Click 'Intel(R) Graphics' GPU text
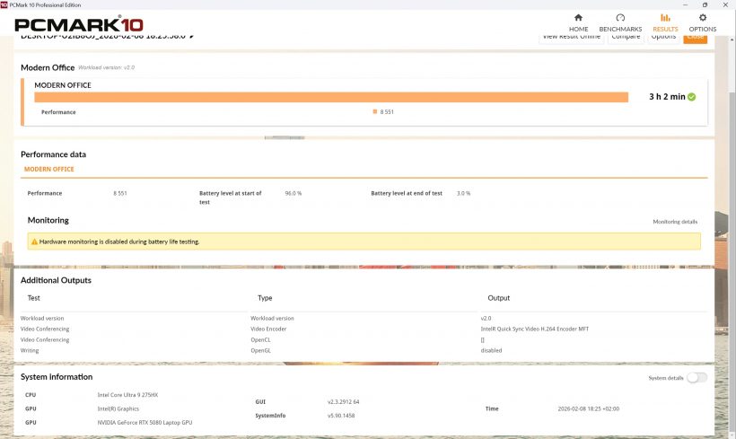This screenshot has height=439, width=736. tap(118, 409)
